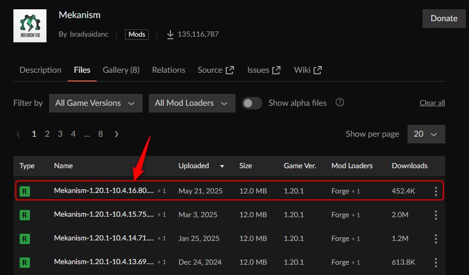Click the 2.0M downloads value
Viewport: 469px width, 275px height.
pos(400,215)
